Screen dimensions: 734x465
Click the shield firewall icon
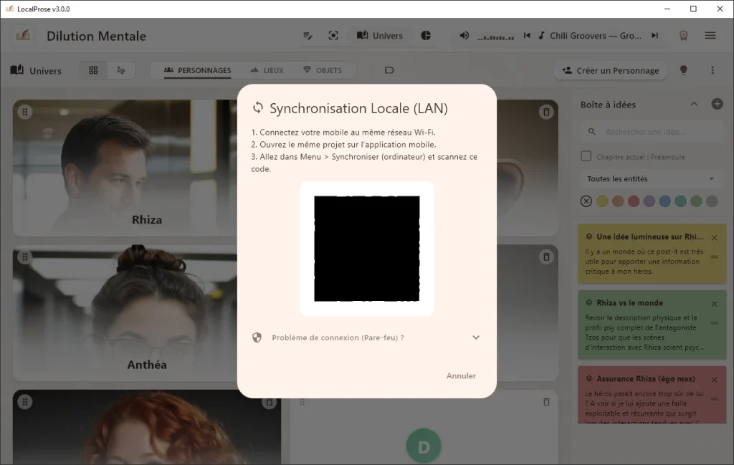257,337
